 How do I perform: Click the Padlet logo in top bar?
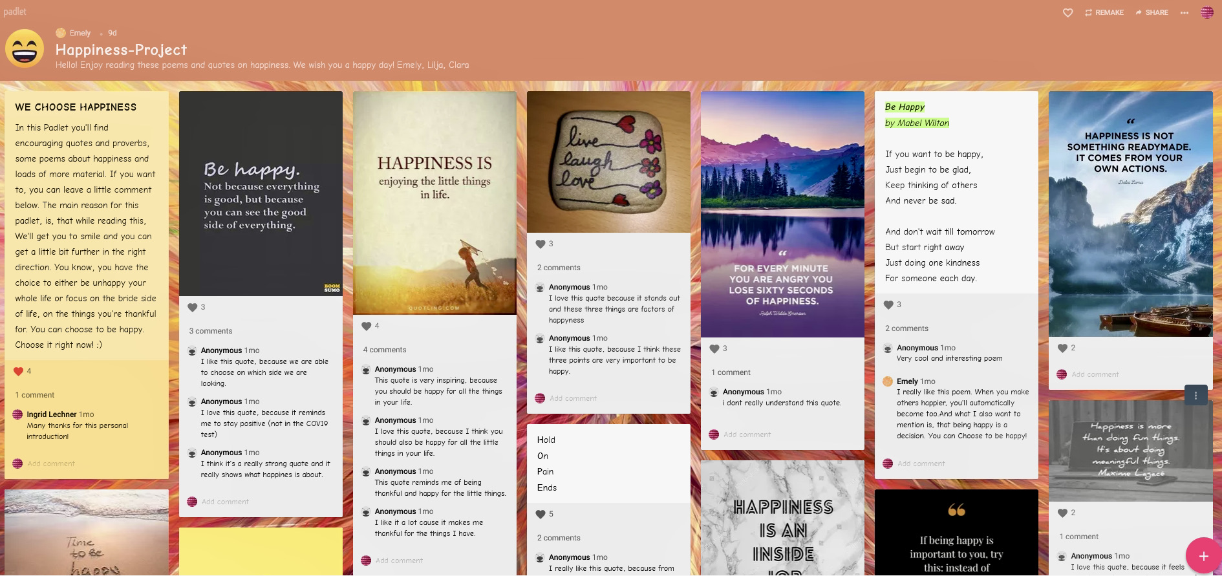tap(15, 12)
